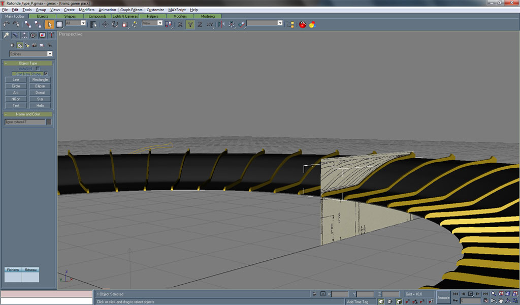Open the View reference coordinate dropdown
Image resolution: width=520 pixels, height=305 pixels.
[x=159, y=23]
